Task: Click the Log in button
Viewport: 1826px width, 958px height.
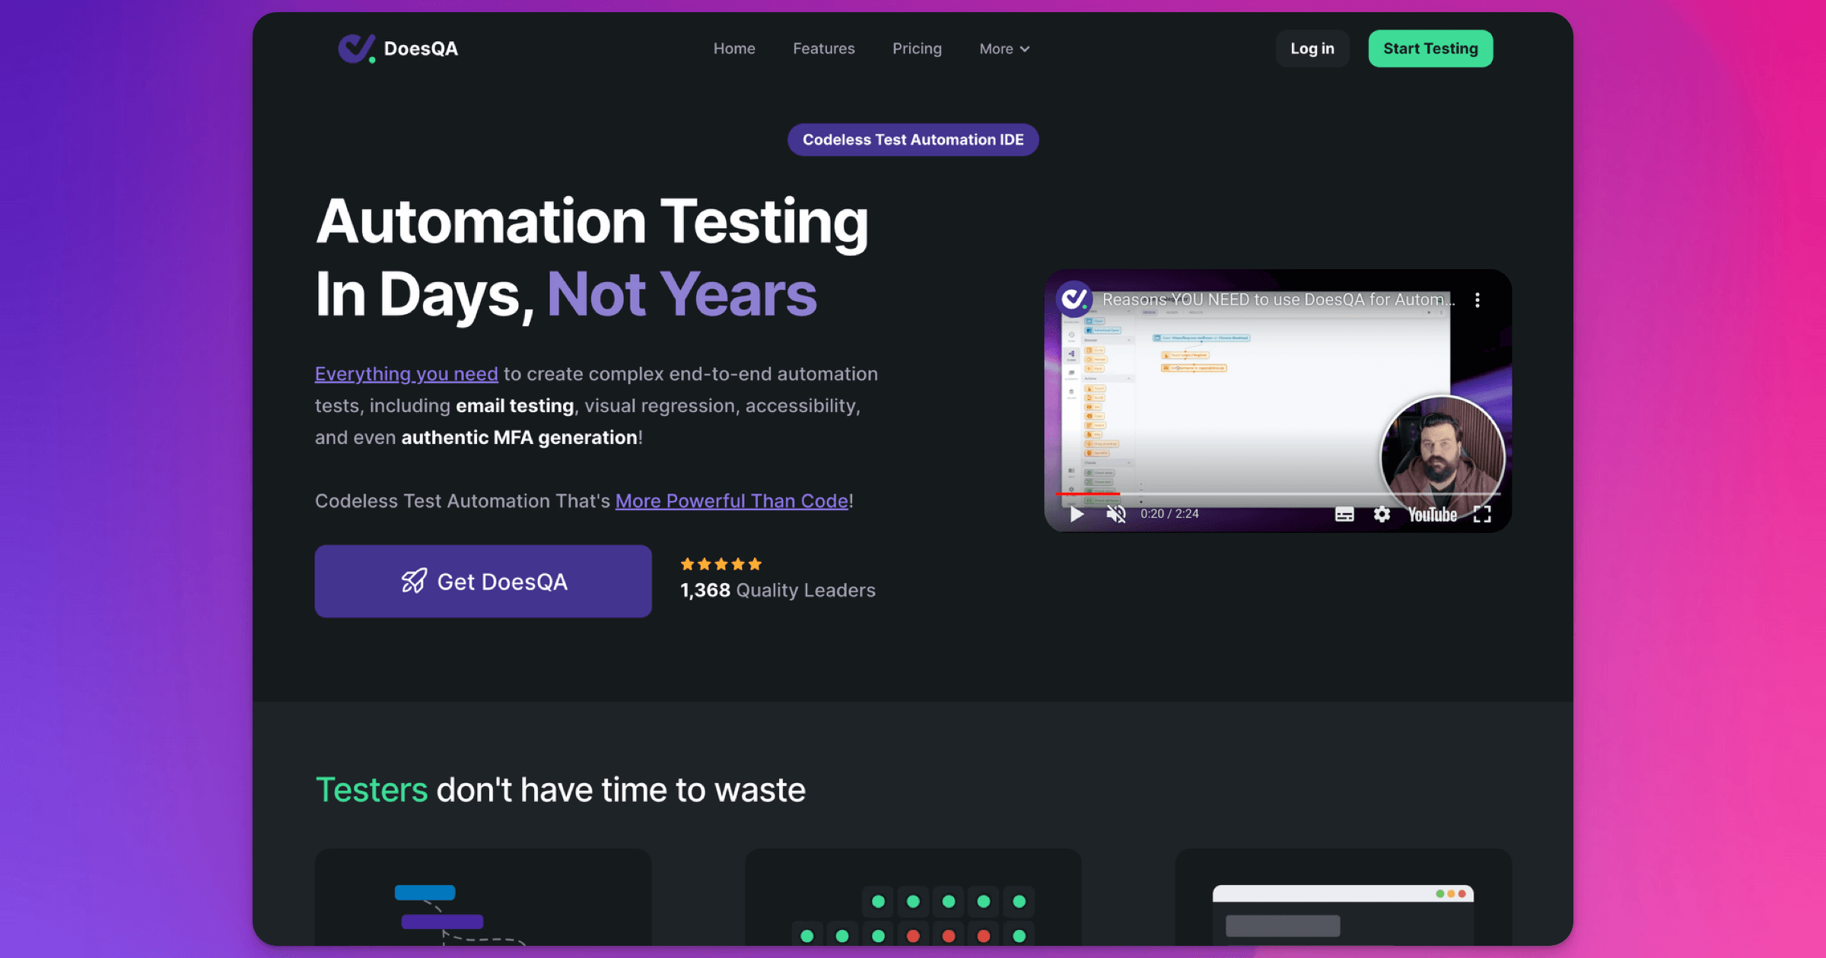Action: (1312, 49)
